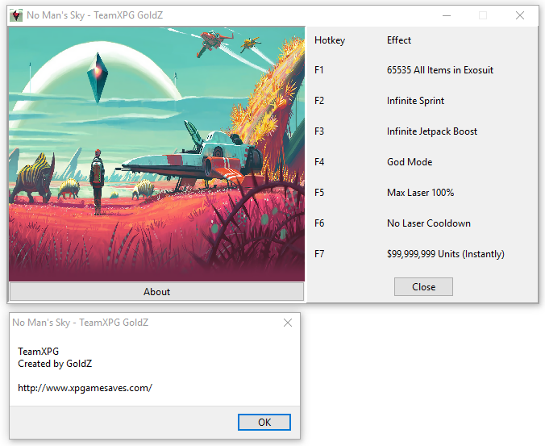Screen dimensions: 545x446
Task: Click the '65535 All Items in Exosuit' effect
Action: click(439, 70)
